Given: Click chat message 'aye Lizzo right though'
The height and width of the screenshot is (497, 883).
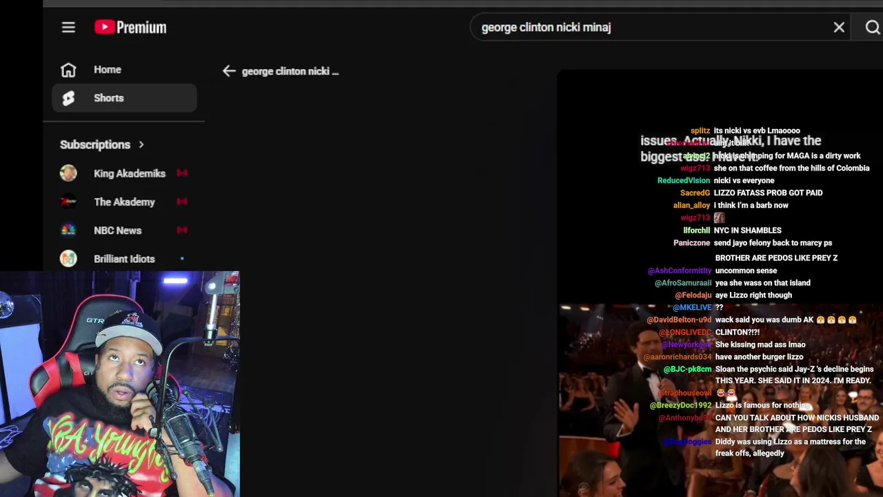Looking at the screenshot, I should [x=754, y=295].
